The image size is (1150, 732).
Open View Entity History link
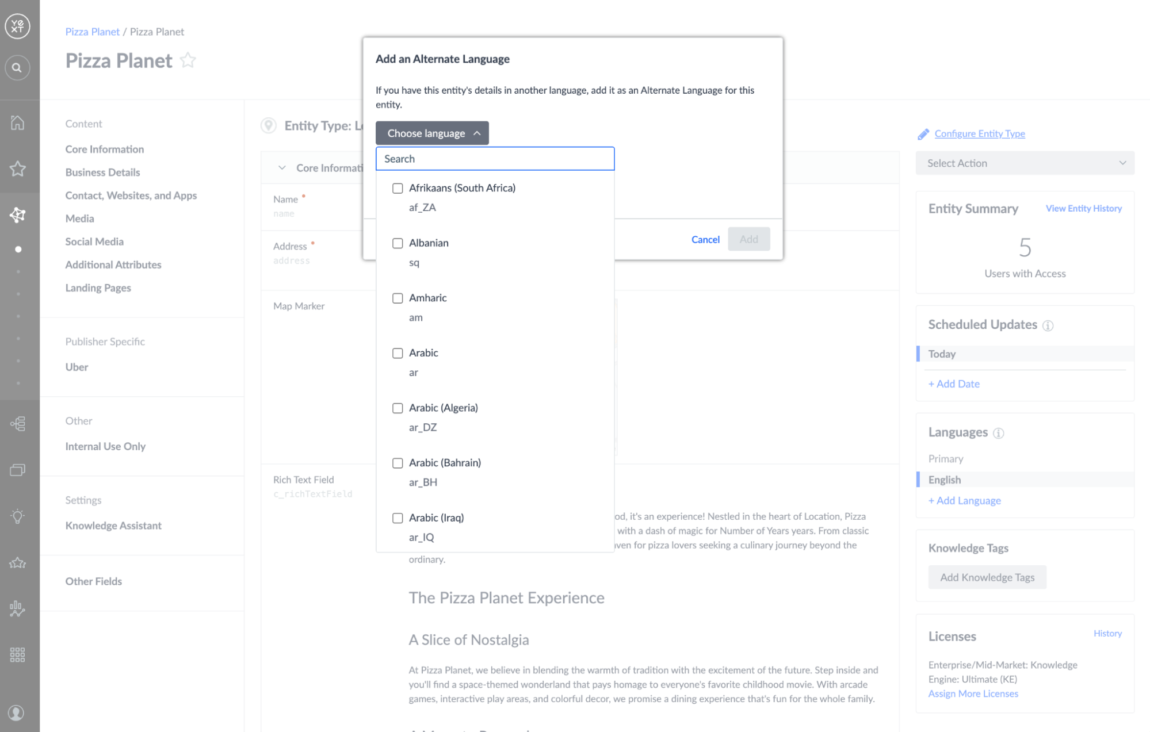(x=1083, y=208)
